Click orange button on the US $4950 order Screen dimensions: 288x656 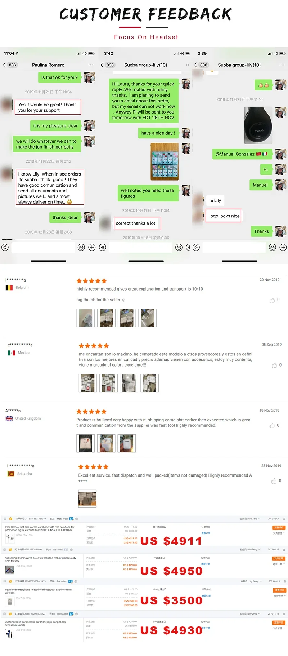point(279,559)
